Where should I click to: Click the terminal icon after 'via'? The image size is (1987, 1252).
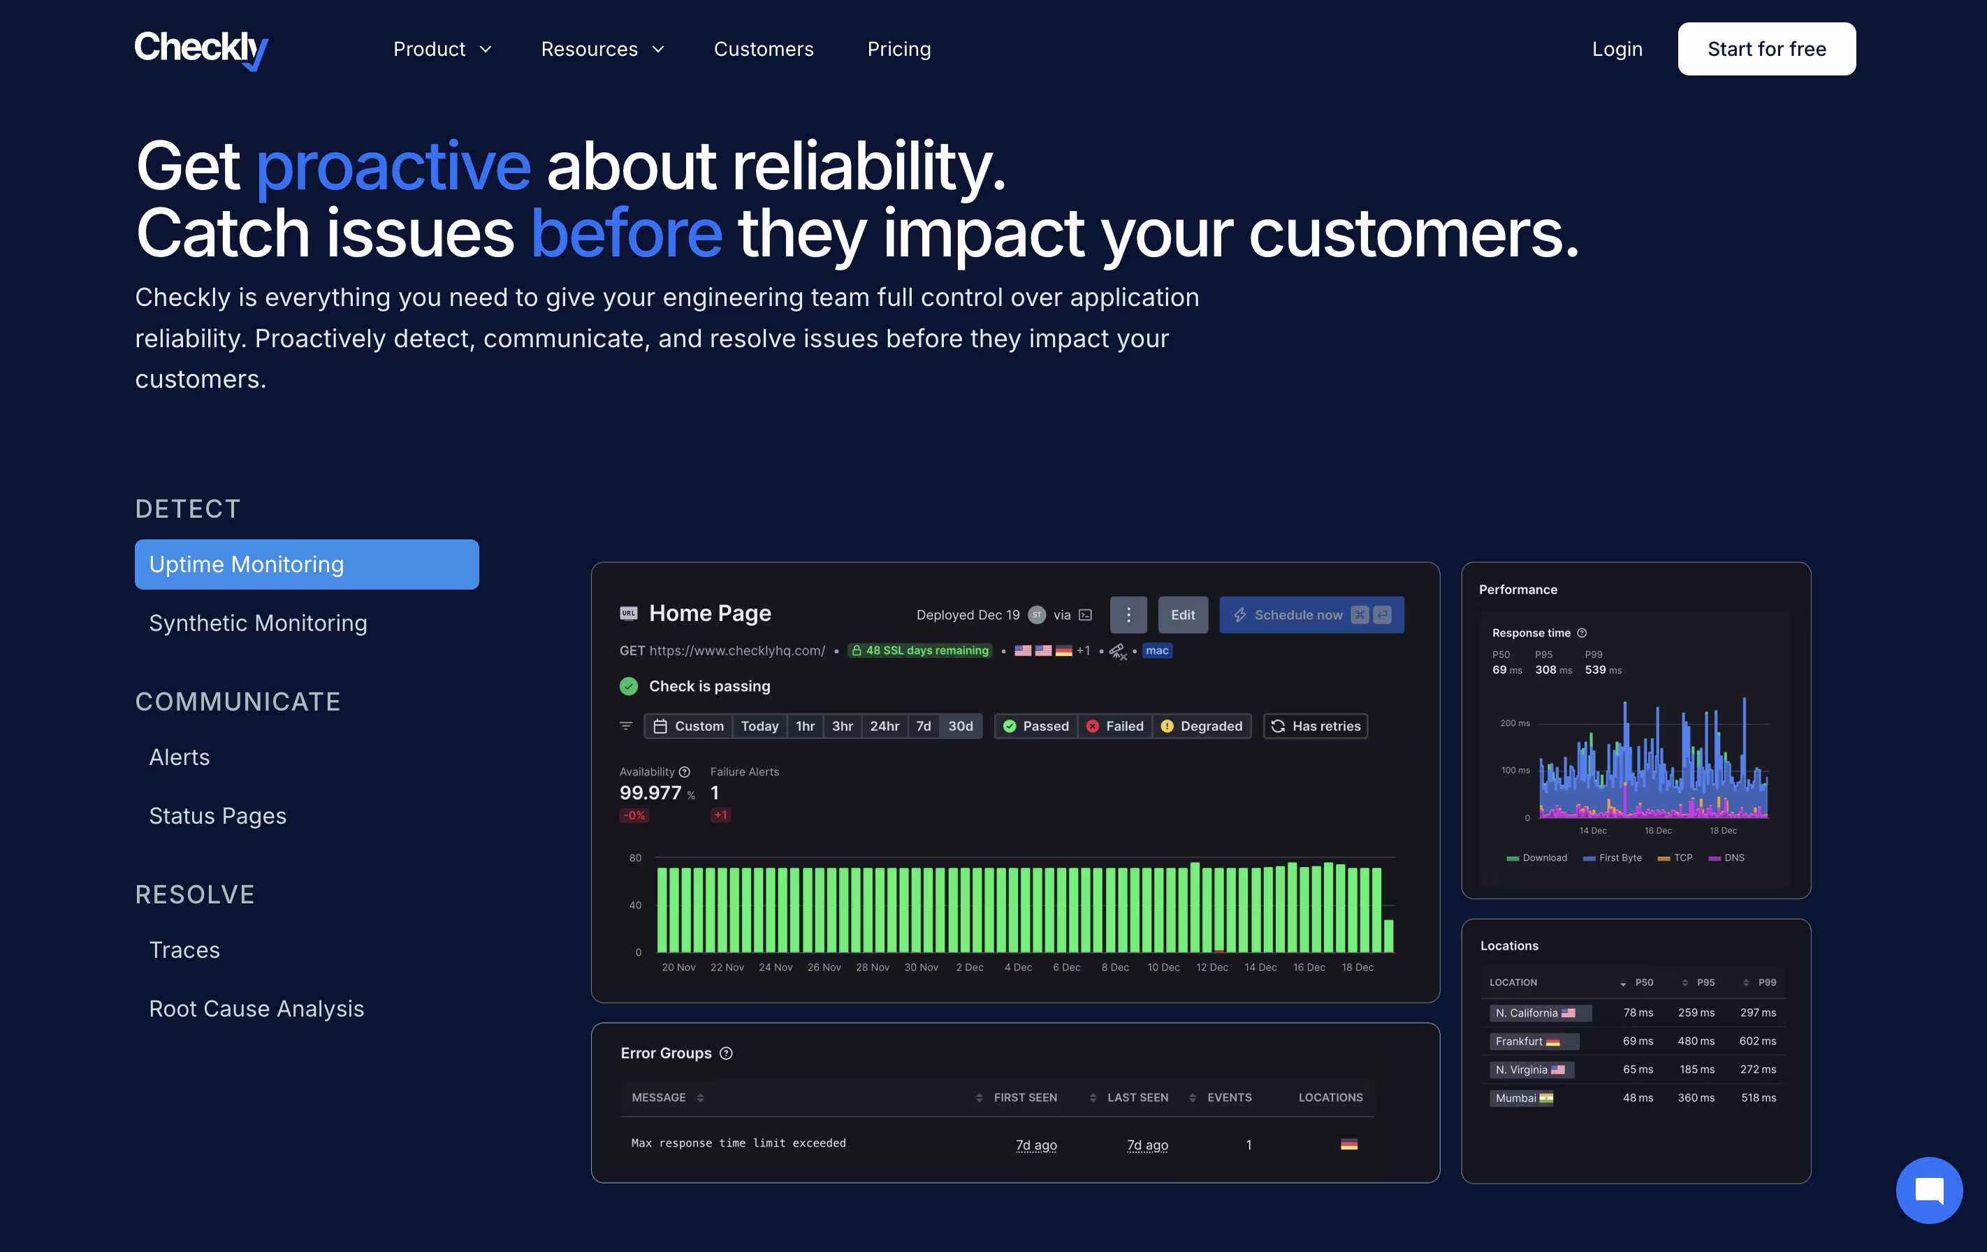coord(1086,615)
